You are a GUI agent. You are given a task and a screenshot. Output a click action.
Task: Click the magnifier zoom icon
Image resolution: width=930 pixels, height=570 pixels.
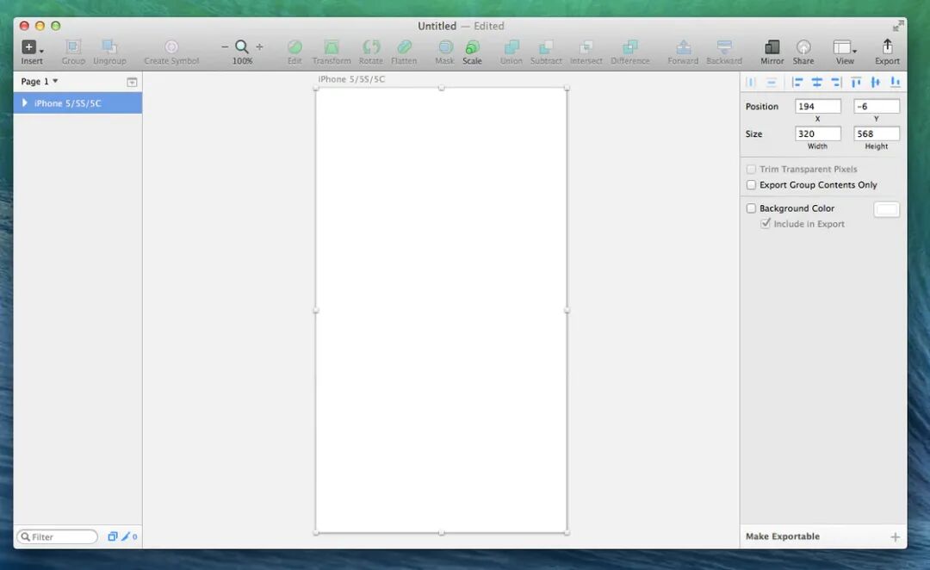(x=242, y=46)
